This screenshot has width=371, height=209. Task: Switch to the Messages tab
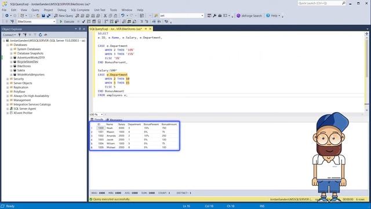114,120
